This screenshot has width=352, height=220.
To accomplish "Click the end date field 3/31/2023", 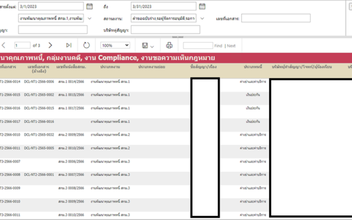I will [x=164, y=6].
